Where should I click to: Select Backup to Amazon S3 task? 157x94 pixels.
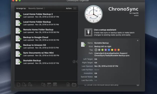(46, 46)
